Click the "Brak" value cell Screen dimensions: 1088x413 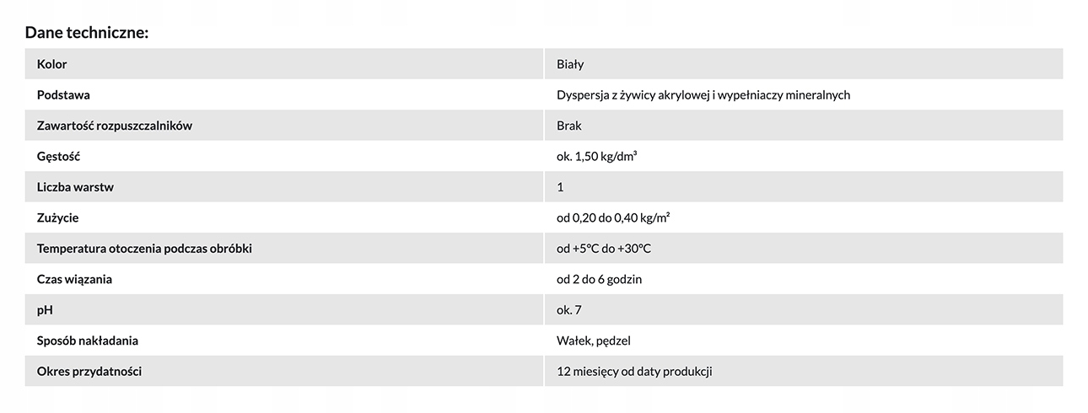click(x=569, y=126)
